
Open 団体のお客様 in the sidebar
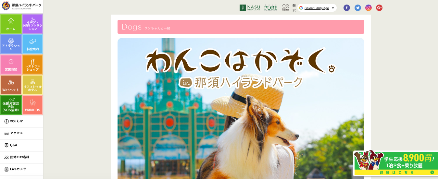coord(21,157)
